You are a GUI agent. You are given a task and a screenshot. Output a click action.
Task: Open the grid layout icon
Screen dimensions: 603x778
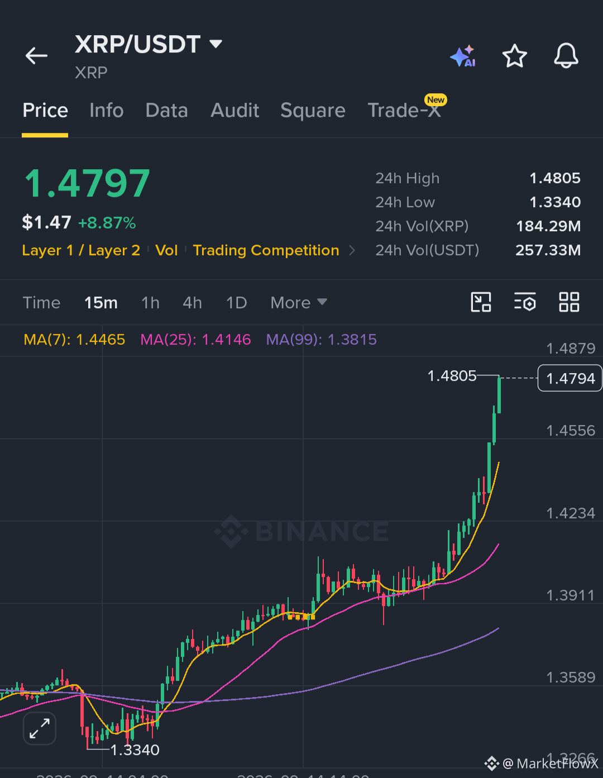tap(569, 302)
